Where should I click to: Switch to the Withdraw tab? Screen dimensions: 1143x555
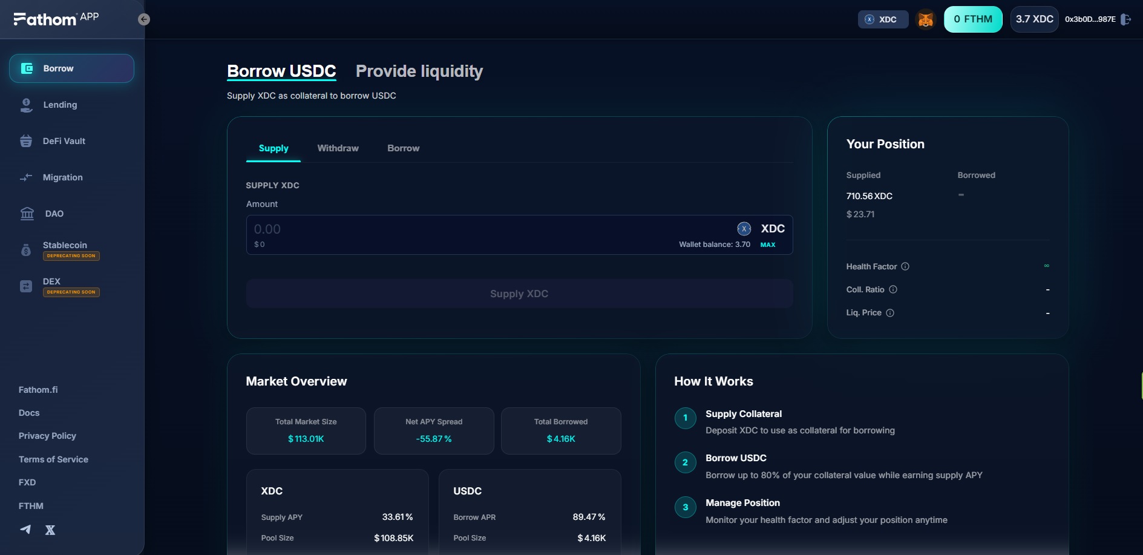(x=338, y=148)
